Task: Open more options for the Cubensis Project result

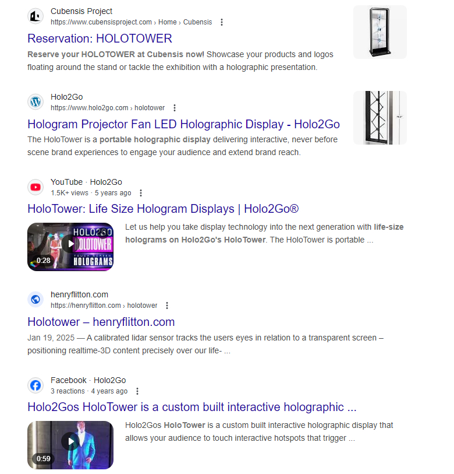Action: click(x=222, y=22)
